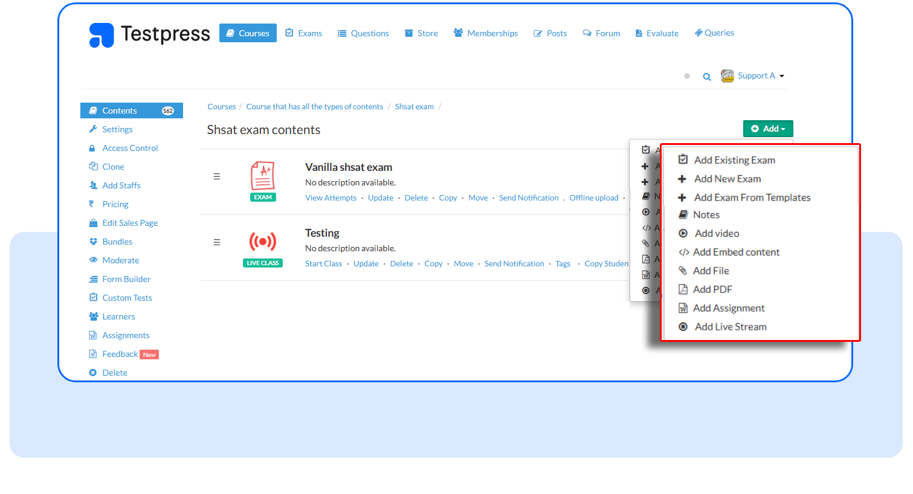This screenshot has height=494, width=913.
Task: Click the Pricing rupee icon
Action: click(x=92, y=204)
